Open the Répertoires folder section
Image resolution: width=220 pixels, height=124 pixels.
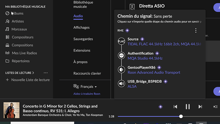(x=18, y=61)
